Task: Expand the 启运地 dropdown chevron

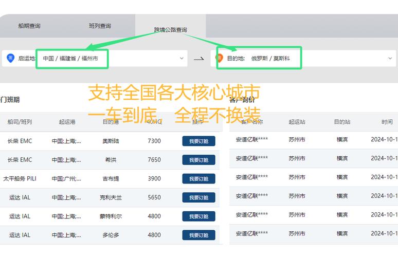Action: click(182, 59)
